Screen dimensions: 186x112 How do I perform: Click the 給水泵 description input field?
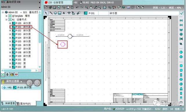click(x=144, y=13)
